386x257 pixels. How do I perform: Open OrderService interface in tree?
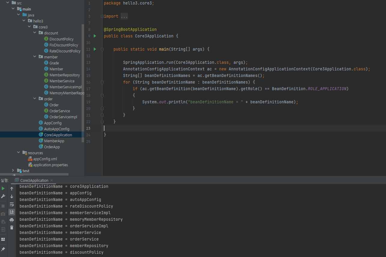point(60,111)
